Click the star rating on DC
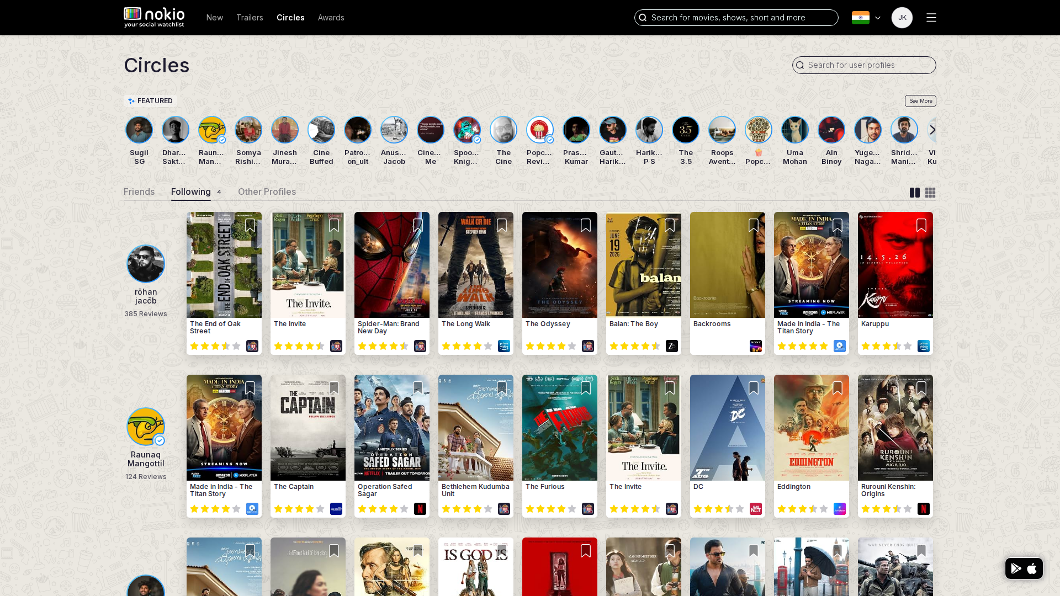The image size is (1060, 596). click(719, 509)
